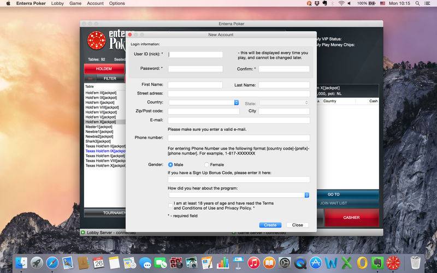Click the Close button in dialog
Image resolution: width=437 pixels, height=273 pixels.
point(297,225)
